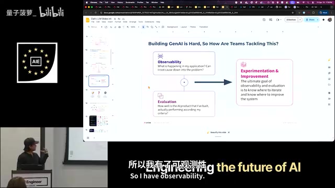Click the print icon in toolbar
The width and height of the screenshot is (335, 188).
coord(119,27)
